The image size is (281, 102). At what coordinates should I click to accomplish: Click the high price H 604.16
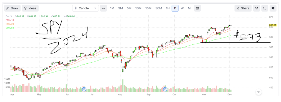(x=32, y=16)
